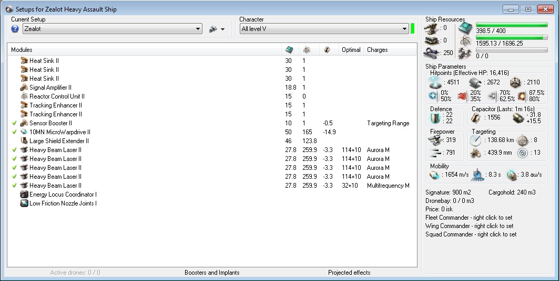Image resolution: width=560 pixels, height=281 pixels.
Task: Click the targeting range icon showing 138.68 km
Action: click(476, 140)
